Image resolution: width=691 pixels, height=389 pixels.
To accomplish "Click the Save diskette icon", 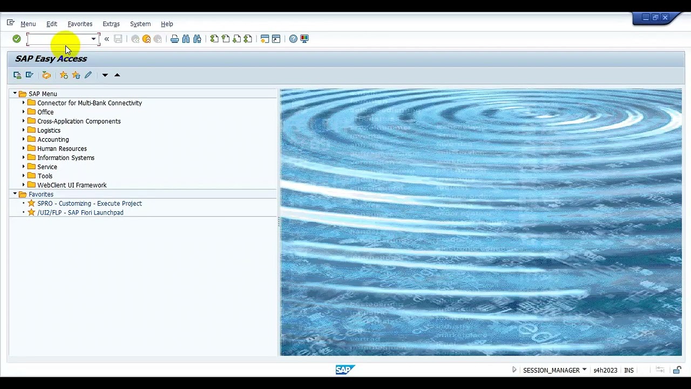I will [x=118, y=39].
